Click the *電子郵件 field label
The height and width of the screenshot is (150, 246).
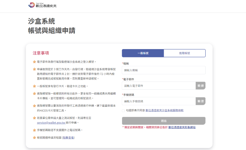click(x=128, y=79)
